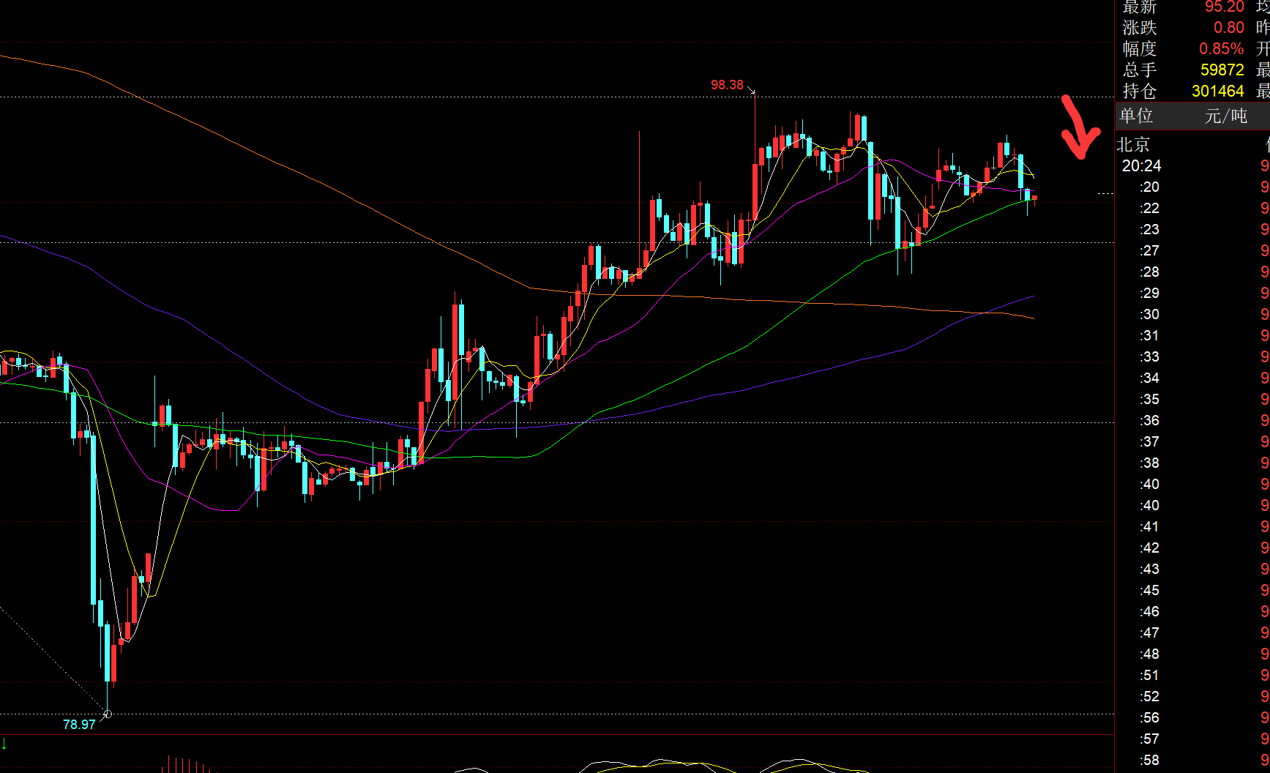Click the red hand-drawn arrow annotation

click(1079, 130)
